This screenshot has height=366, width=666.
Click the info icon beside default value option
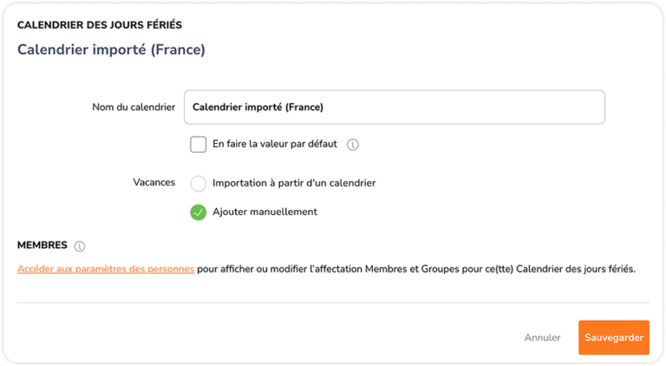click(x=353, y=145)
